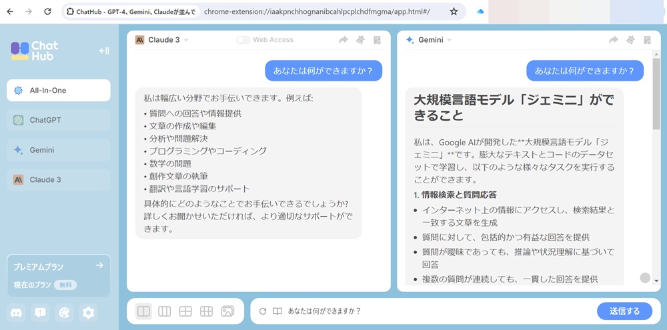The image size is (667, 330).
Task: Click the reset icon in input box
Action: [262, 311]
